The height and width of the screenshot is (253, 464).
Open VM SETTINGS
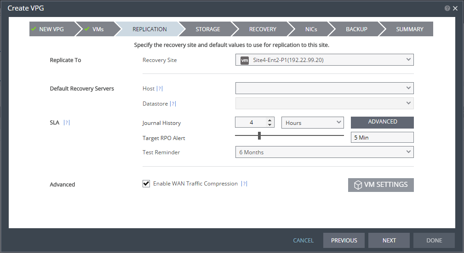[x=381, y=185]
